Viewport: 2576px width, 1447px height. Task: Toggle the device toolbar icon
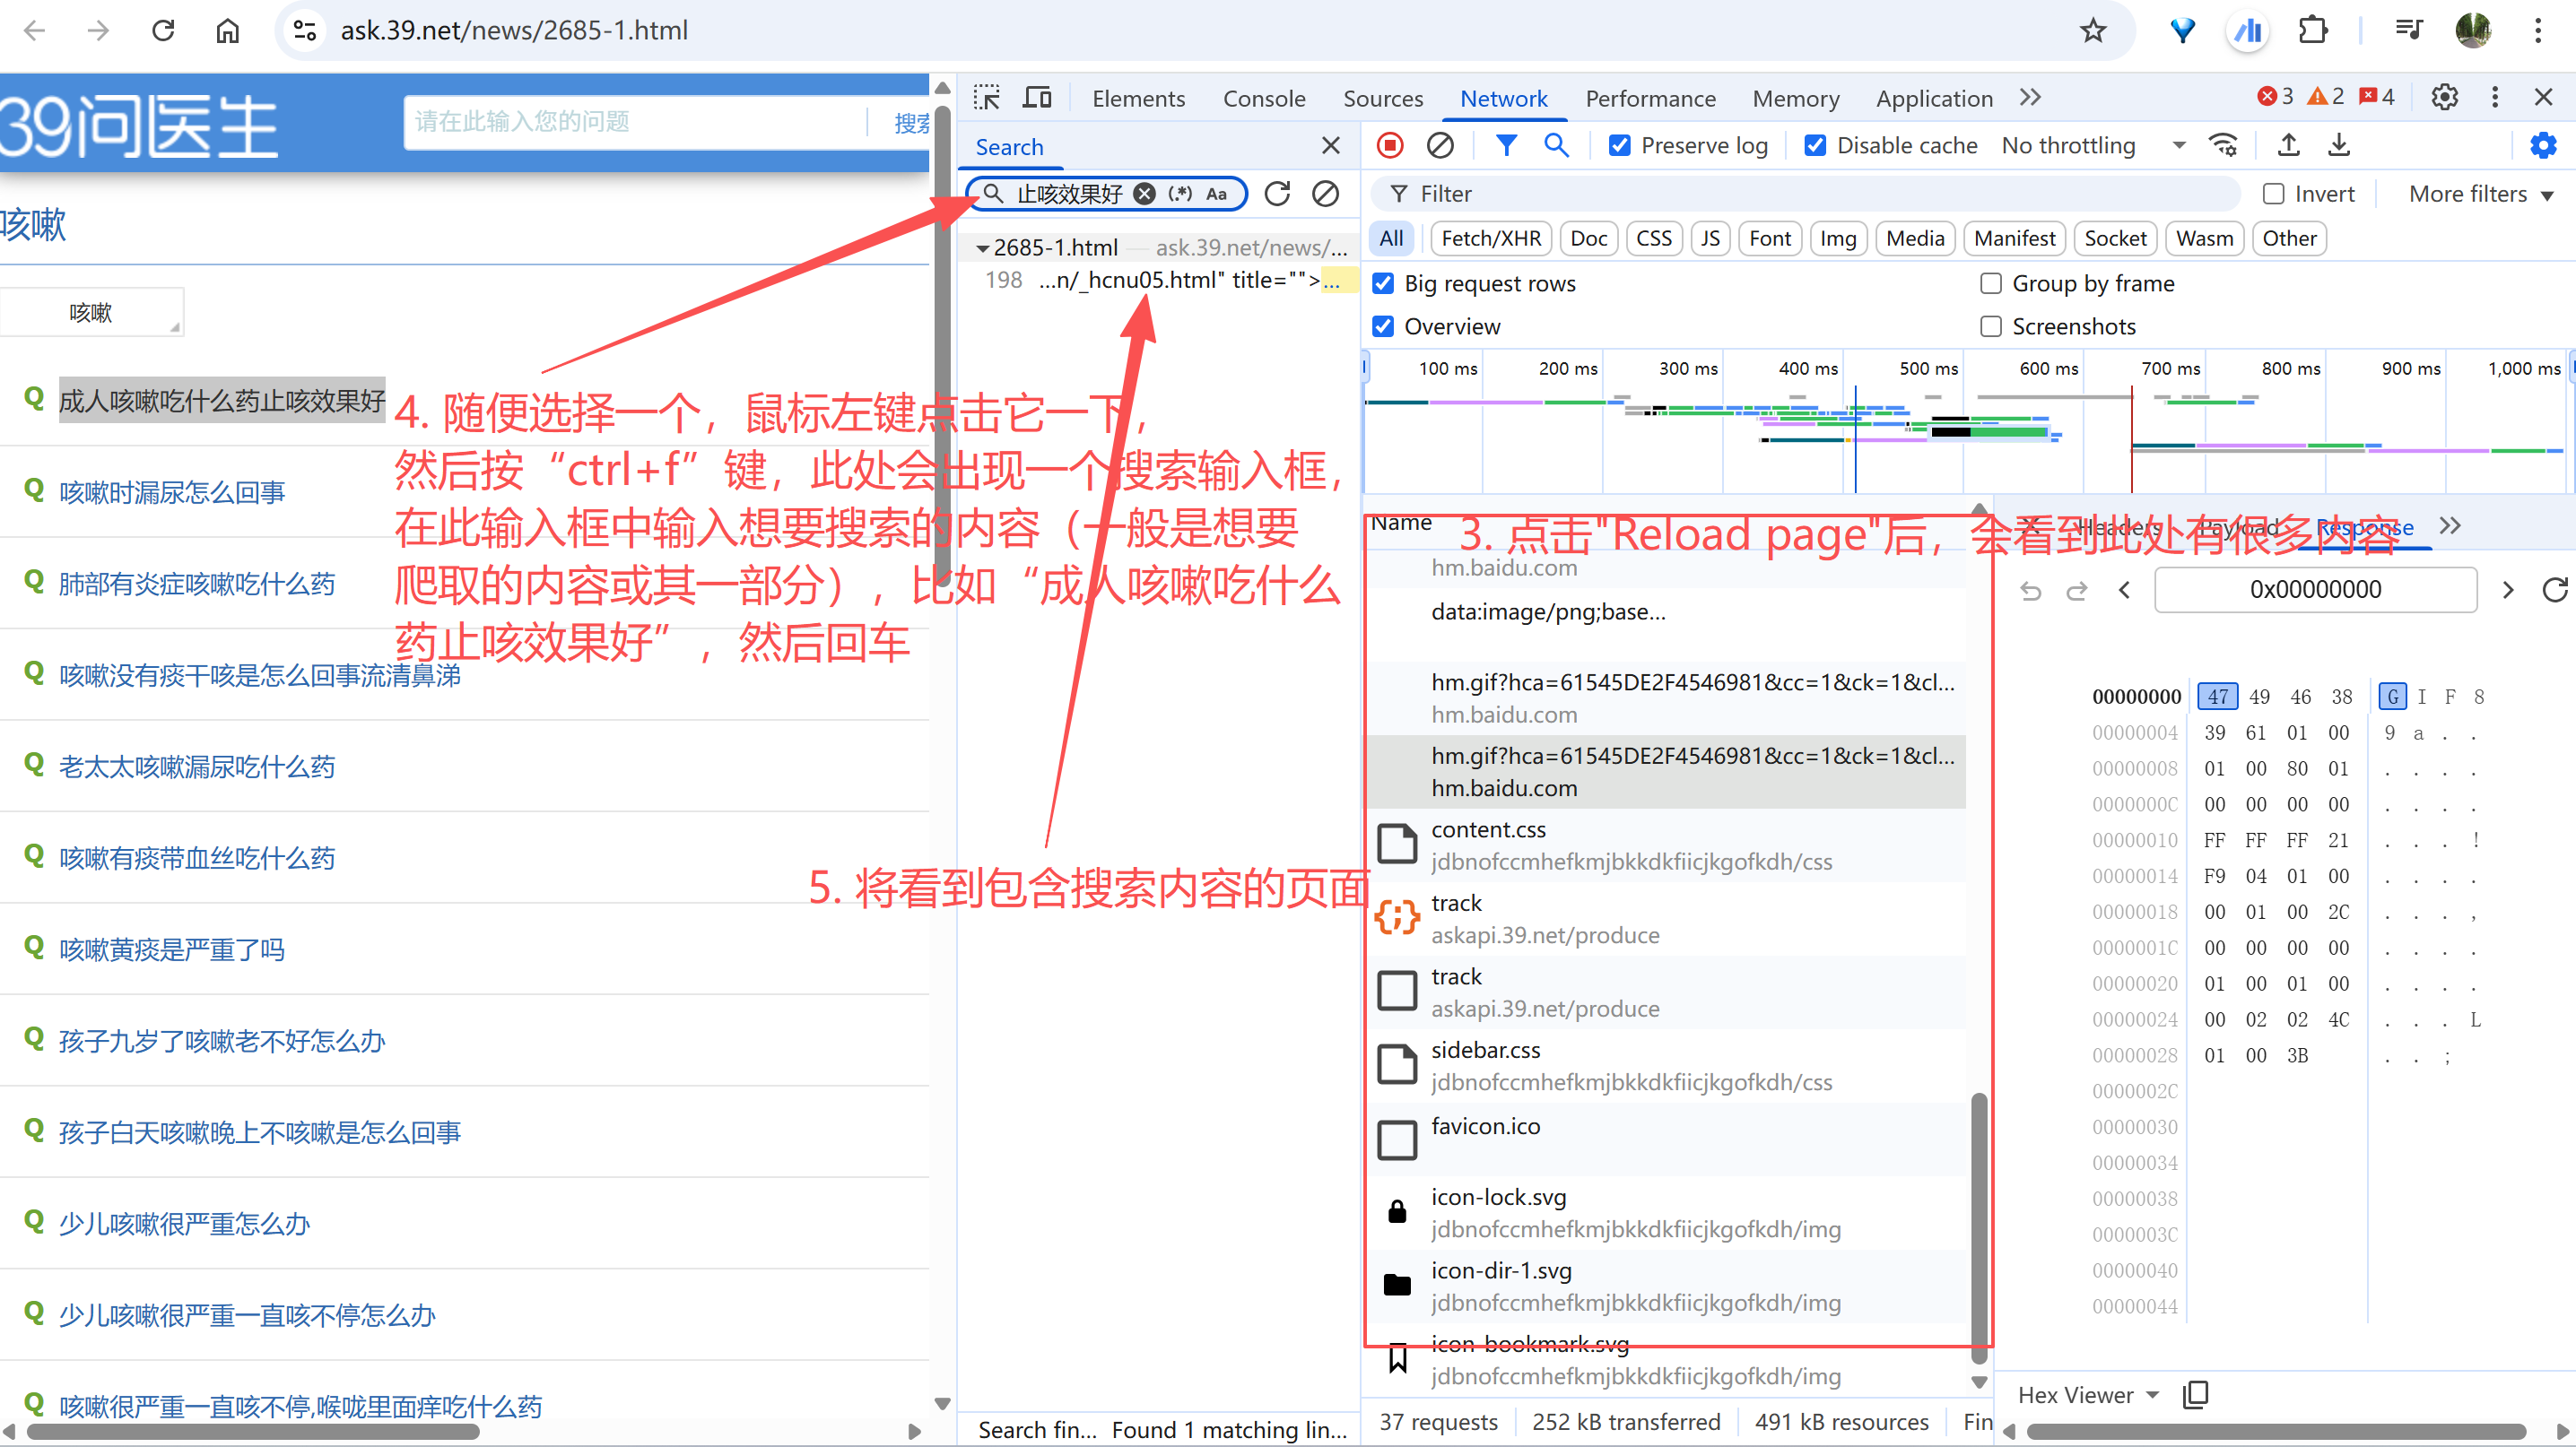pos(1037,98)
